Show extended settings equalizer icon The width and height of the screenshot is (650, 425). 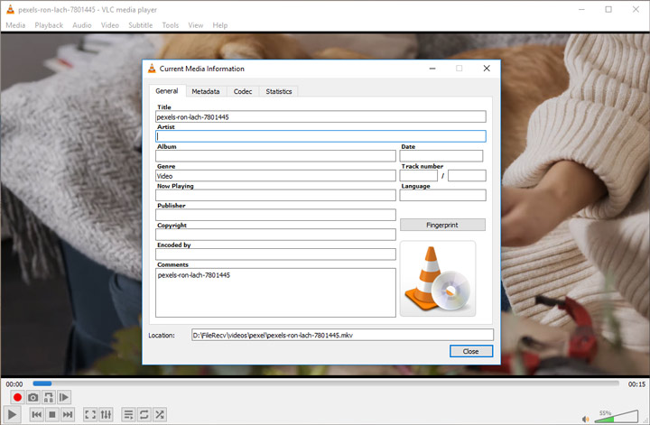(106, 414)
